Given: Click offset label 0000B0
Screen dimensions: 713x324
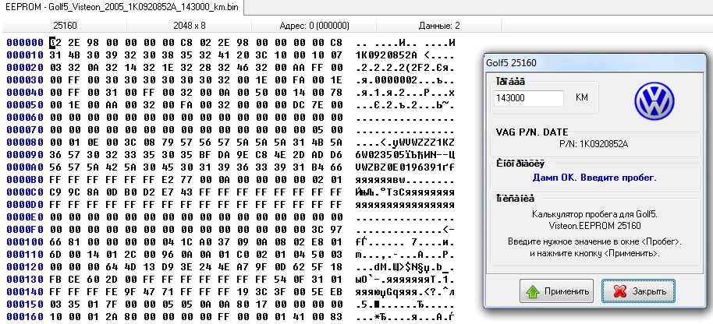Looking at the screenshot, I should [x=25, y=180].
